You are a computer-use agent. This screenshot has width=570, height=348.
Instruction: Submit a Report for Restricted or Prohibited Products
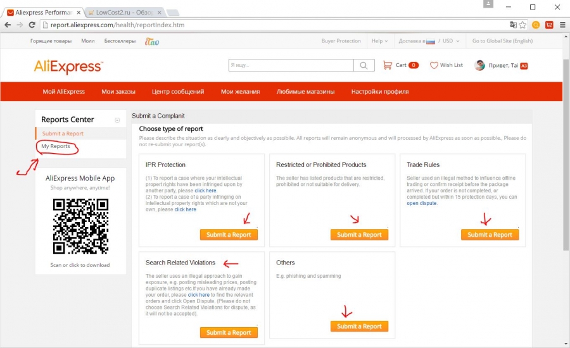coord(359,235)
